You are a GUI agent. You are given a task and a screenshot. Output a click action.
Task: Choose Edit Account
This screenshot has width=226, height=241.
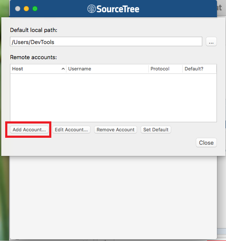pyautogui.click(x=71, y=130)
